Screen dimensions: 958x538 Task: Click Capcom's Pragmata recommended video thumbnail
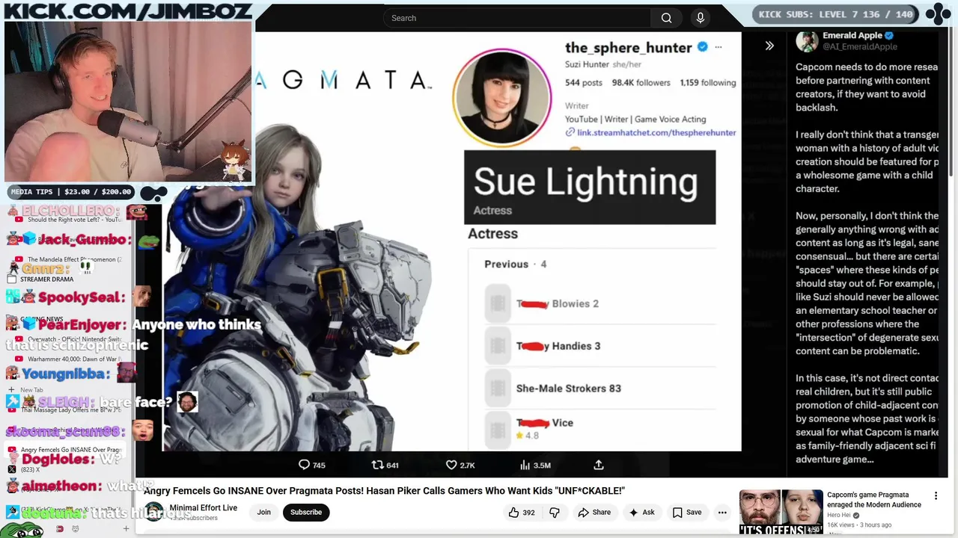(780, 512)
